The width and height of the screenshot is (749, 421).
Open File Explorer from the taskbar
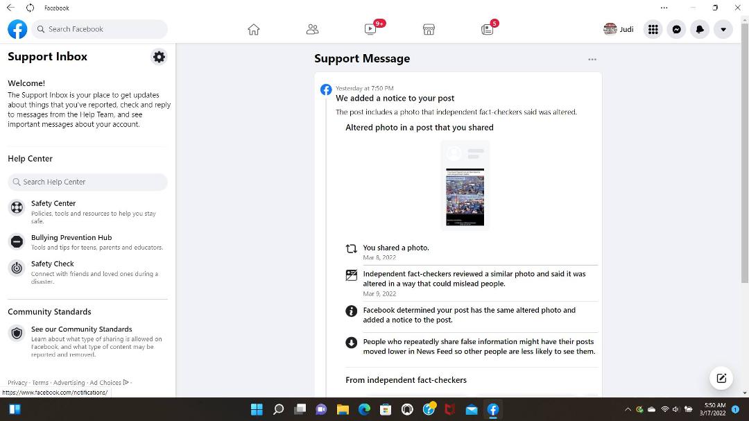tap(343, 409)
